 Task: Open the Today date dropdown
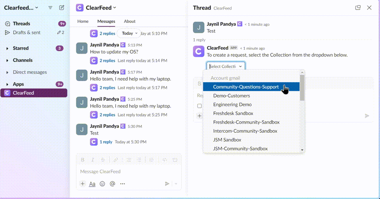click(x=129, y=33)
